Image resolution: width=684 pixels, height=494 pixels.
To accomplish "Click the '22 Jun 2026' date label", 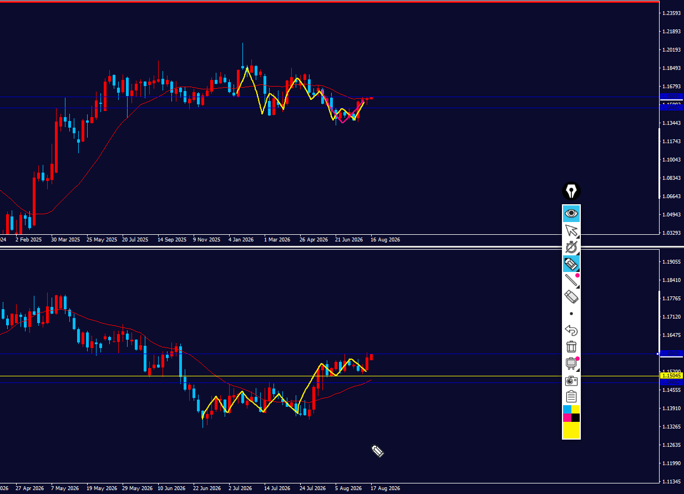I will [x=207, y=488].
